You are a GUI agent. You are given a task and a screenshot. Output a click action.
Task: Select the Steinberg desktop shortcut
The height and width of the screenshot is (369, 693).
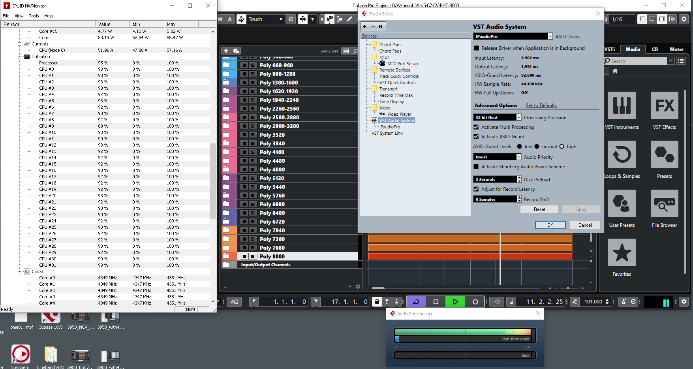pos(21,357)
